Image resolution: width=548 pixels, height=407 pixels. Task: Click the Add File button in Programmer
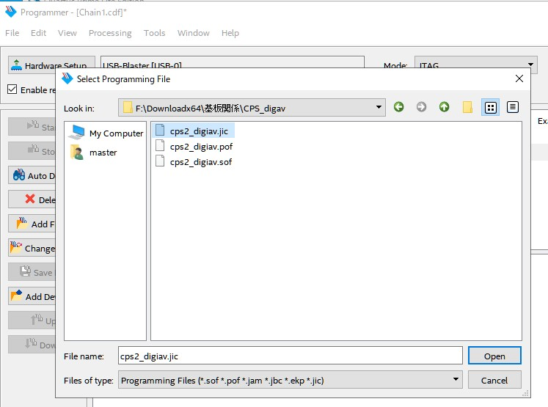[32, 224]
